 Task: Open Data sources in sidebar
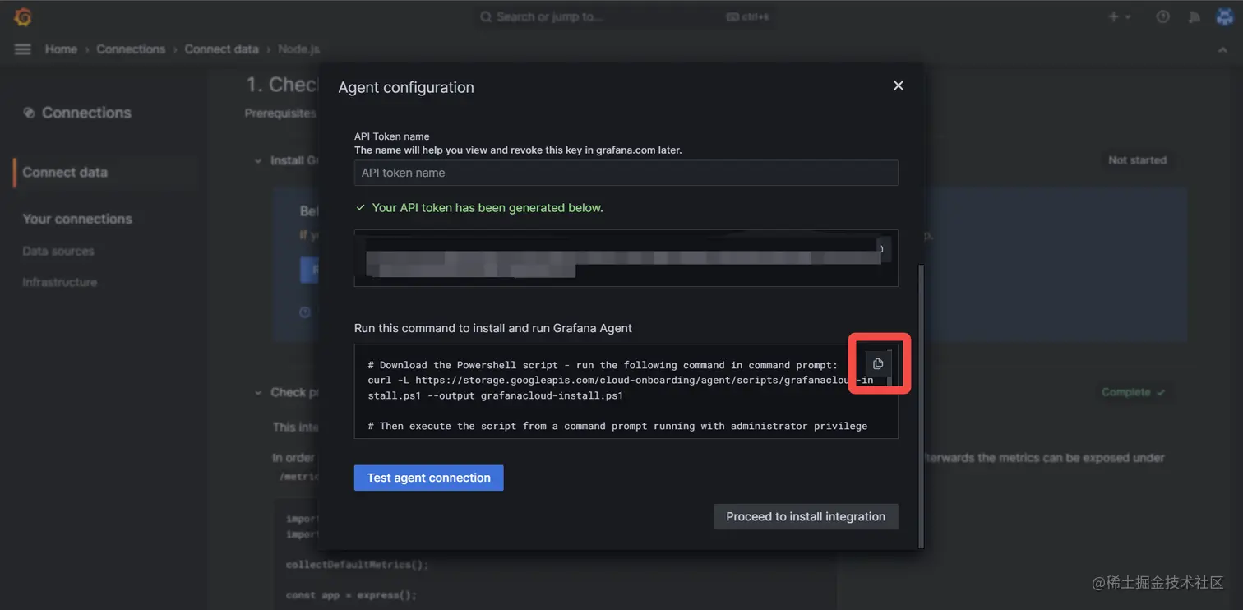[58, 251]
